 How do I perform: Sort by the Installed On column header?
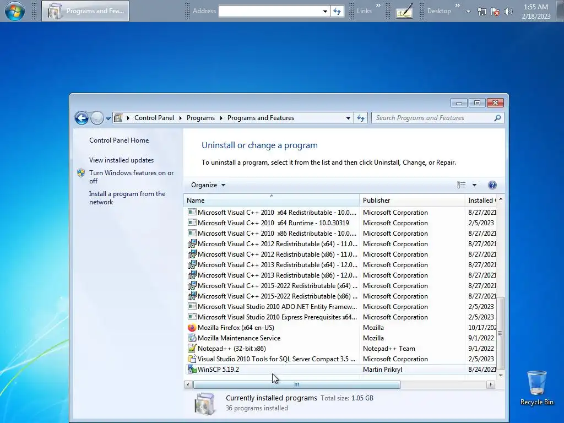coord(480,200)
